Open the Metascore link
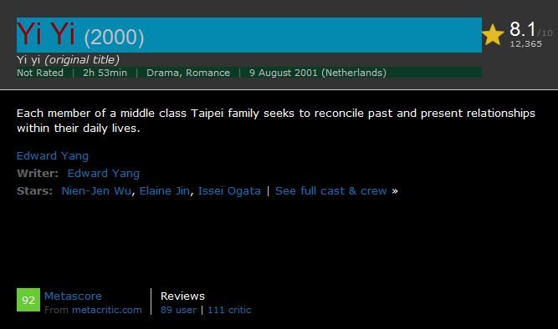Screen dimensions: 558x329 click(73, 296)
